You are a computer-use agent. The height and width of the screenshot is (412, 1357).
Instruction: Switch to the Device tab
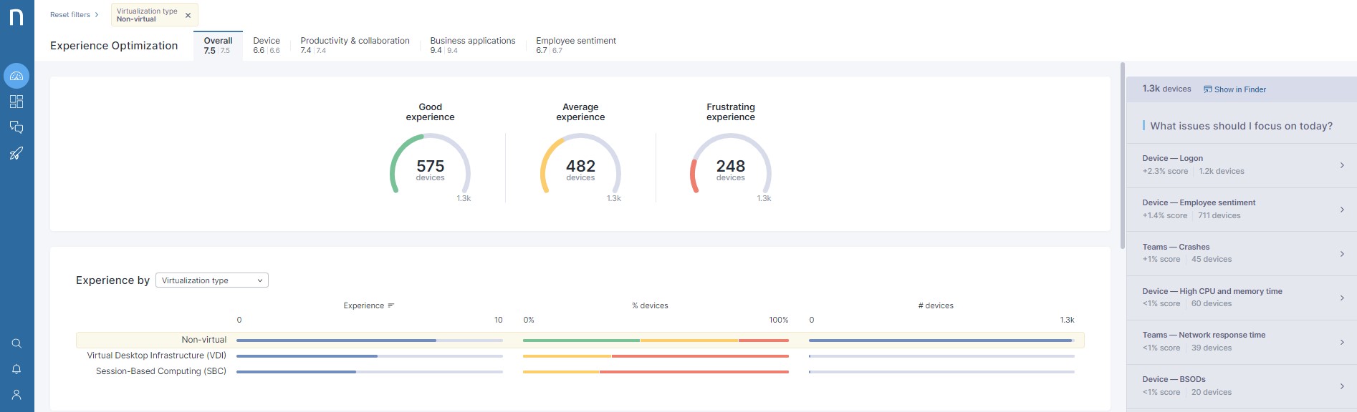267,45
